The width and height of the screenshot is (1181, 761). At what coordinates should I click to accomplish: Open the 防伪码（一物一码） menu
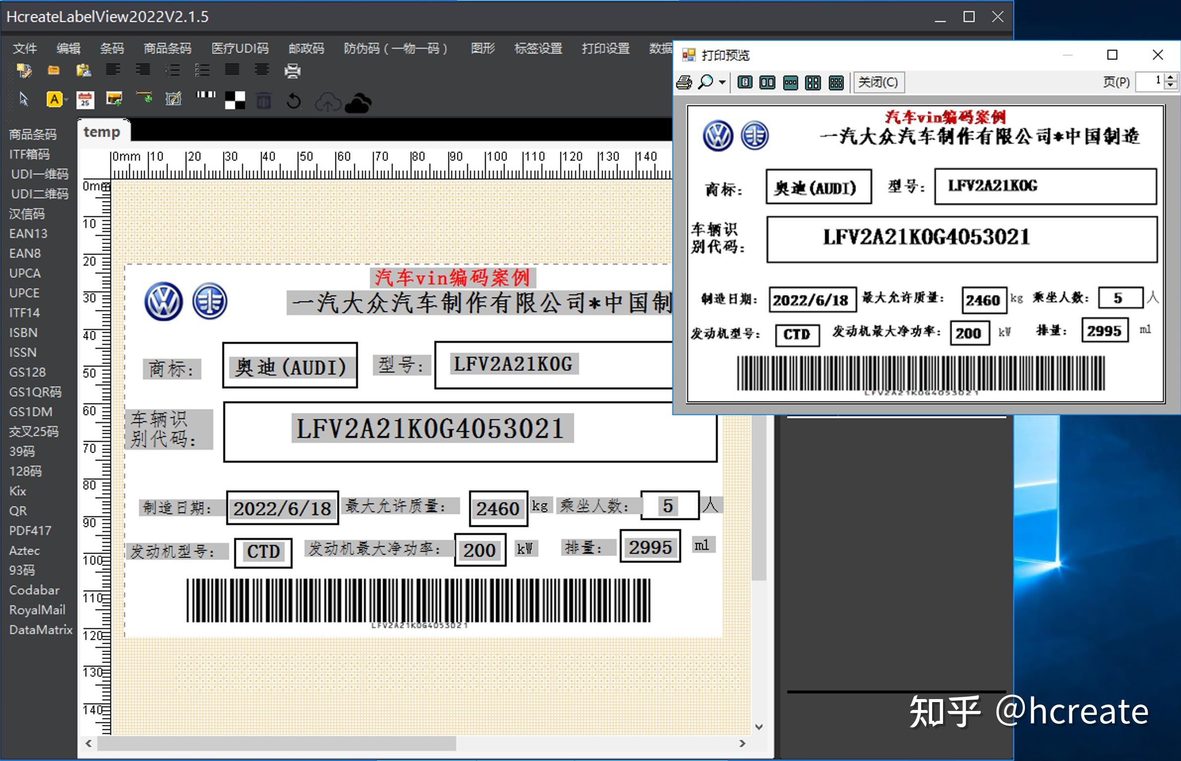click(x=397, y=48)
